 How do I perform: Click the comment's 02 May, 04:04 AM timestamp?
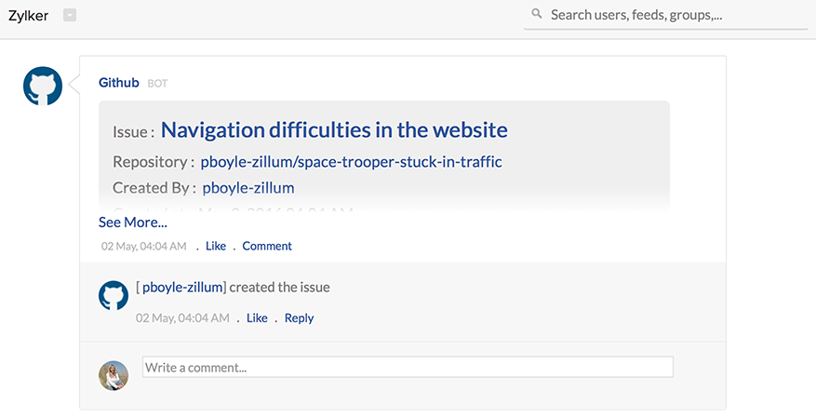pos(182,318)
